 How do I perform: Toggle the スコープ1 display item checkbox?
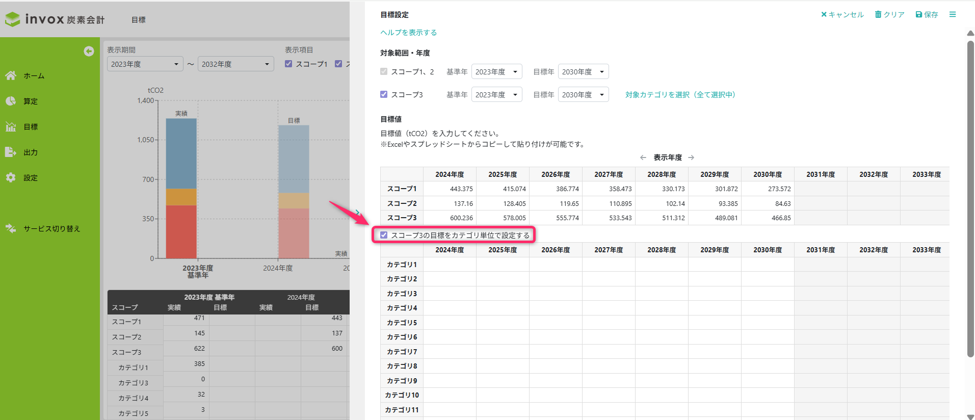click(x=288, y=64)
